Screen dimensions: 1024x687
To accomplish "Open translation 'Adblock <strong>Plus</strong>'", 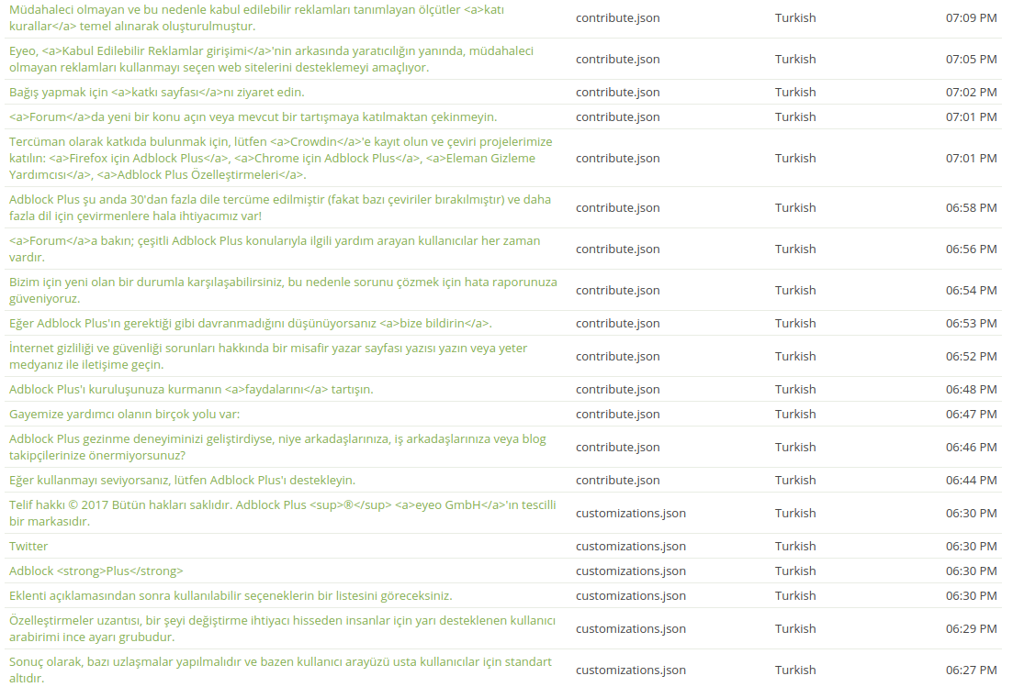I will (96, 571).
